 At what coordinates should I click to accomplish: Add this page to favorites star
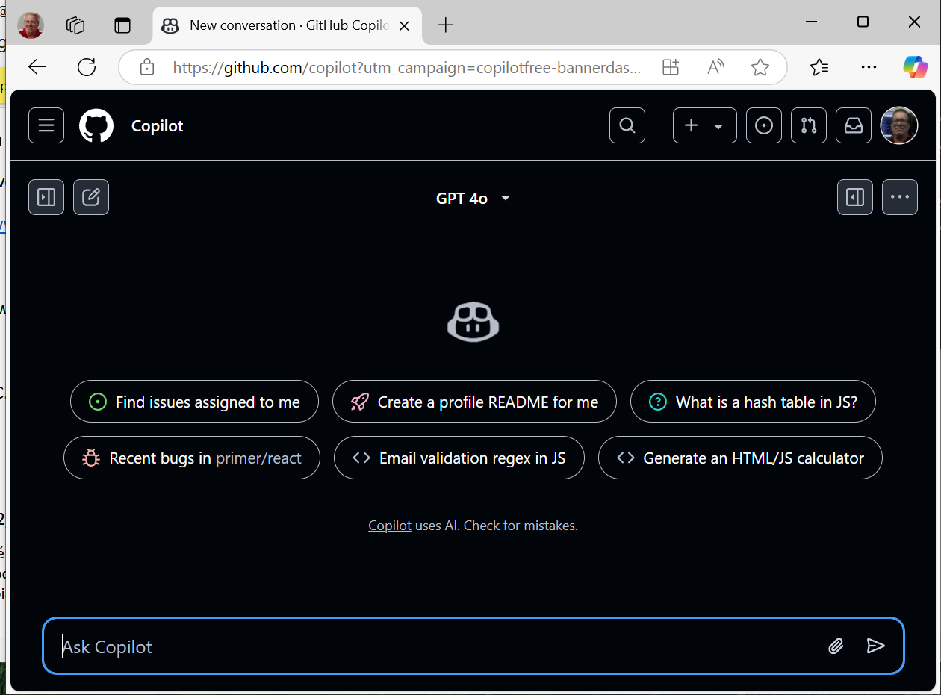[x=760, y=68]
